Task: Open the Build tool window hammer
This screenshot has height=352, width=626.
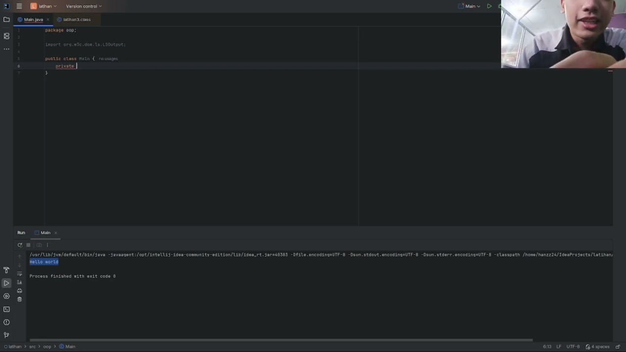Action: click(x=6, y=270)
